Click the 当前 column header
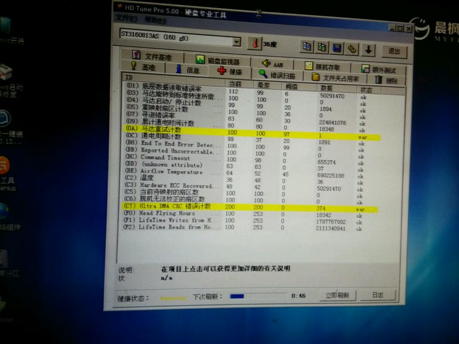The height and width of the screenshot is (344, 459). 240,84
